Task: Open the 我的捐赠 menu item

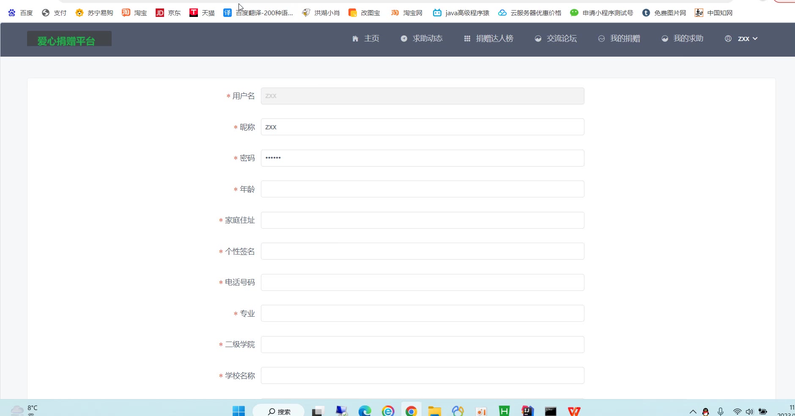Action: pos(619,38)
